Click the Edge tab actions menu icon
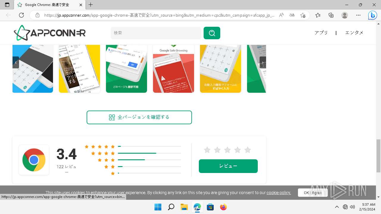 (x=7, y=5)
